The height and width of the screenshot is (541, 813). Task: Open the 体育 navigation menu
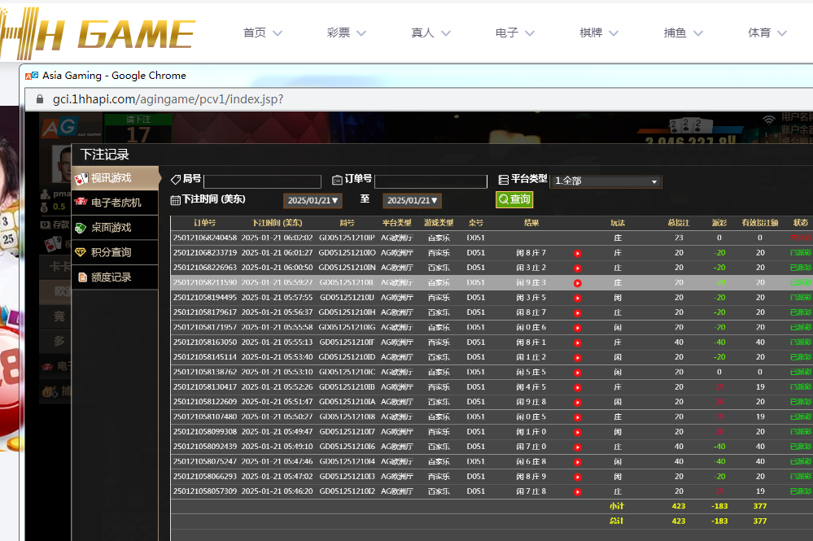click(x=767, y=33)
